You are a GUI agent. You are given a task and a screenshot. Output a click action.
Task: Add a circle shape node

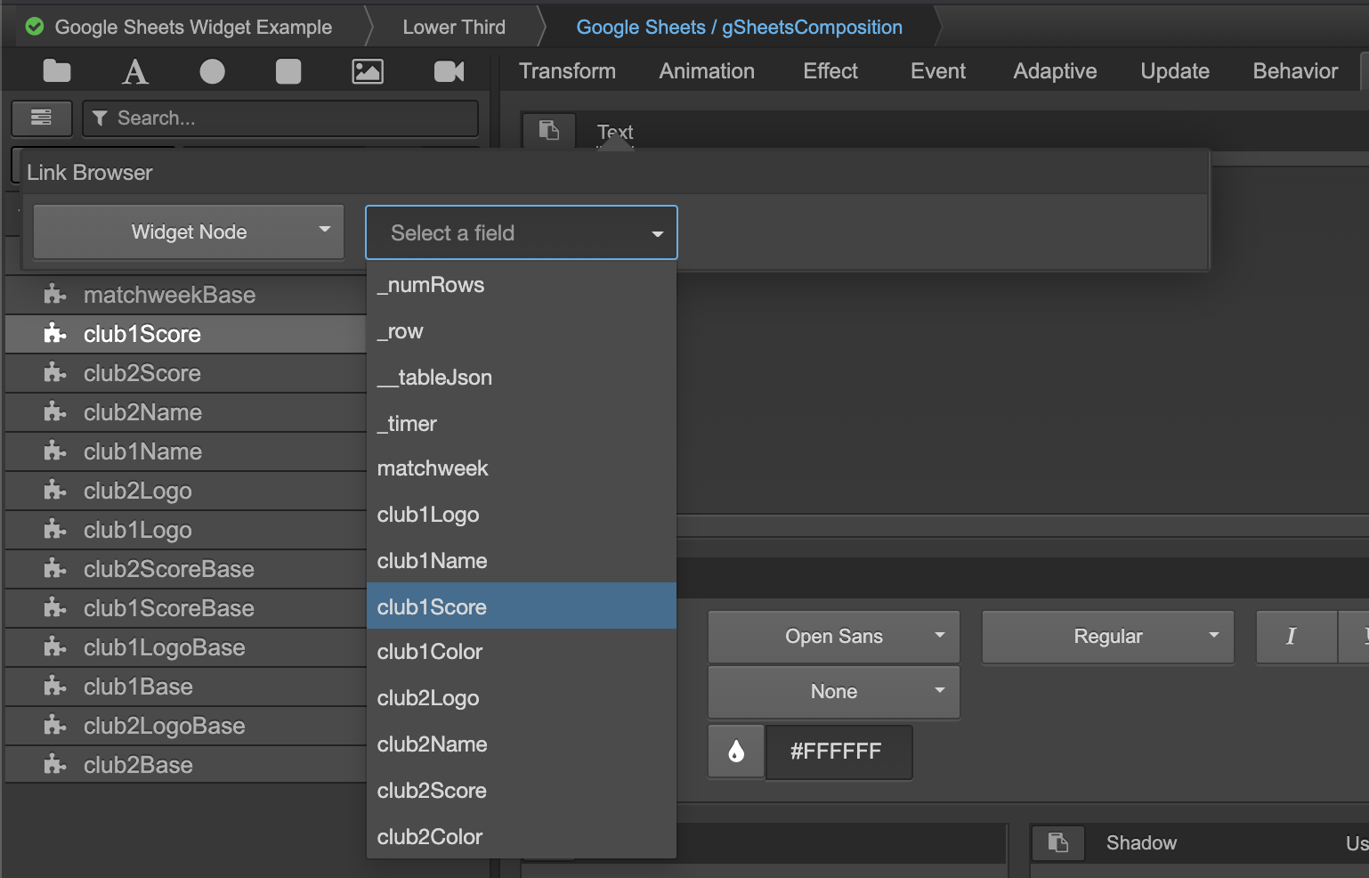click(212, 71)
